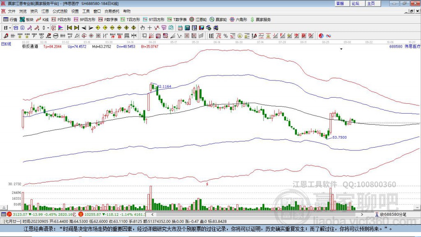Click last yellow diamond four-arrow icon
Image resolution: width=421 pixels, height=237 pixels.
point(134,28)
